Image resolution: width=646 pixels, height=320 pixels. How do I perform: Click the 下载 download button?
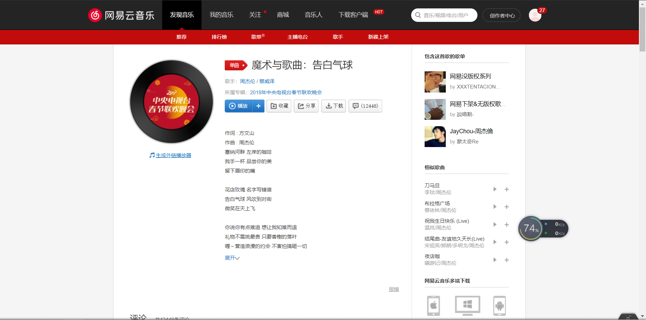coord(334,106)
